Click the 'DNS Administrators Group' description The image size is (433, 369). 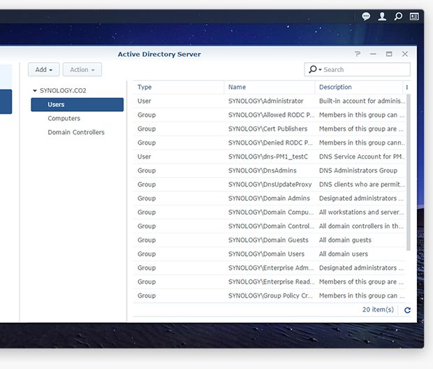tap(358, 171)
